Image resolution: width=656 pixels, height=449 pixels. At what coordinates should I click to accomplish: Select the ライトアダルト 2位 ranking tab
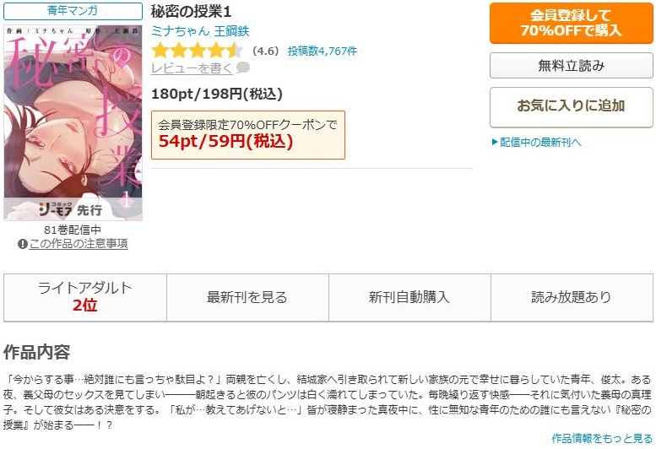pyautogui.click(x=85, y=298)
